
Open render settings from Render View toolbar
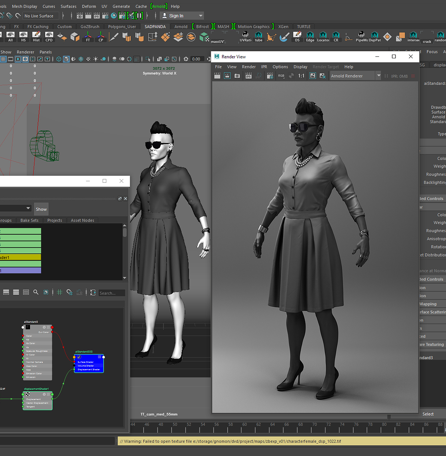pos(270,76)
